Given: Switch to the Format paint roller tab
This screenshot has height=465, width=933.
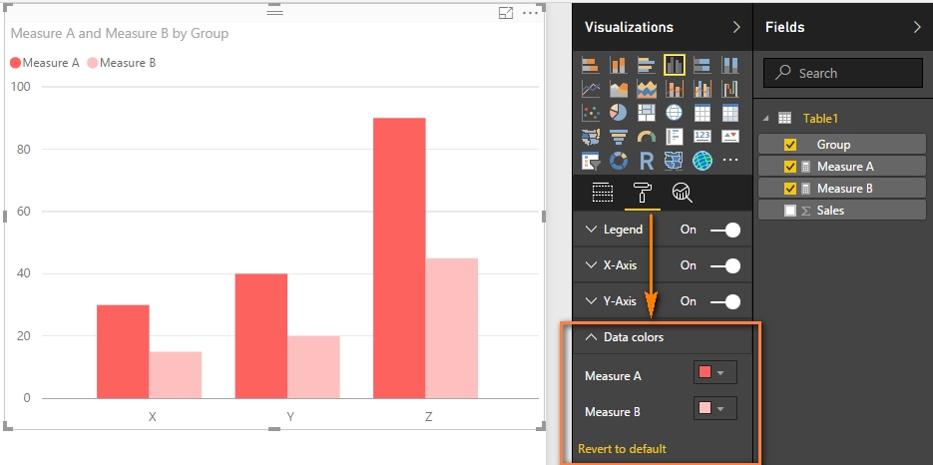Looking at the screenshot, I should click(643, 193).
